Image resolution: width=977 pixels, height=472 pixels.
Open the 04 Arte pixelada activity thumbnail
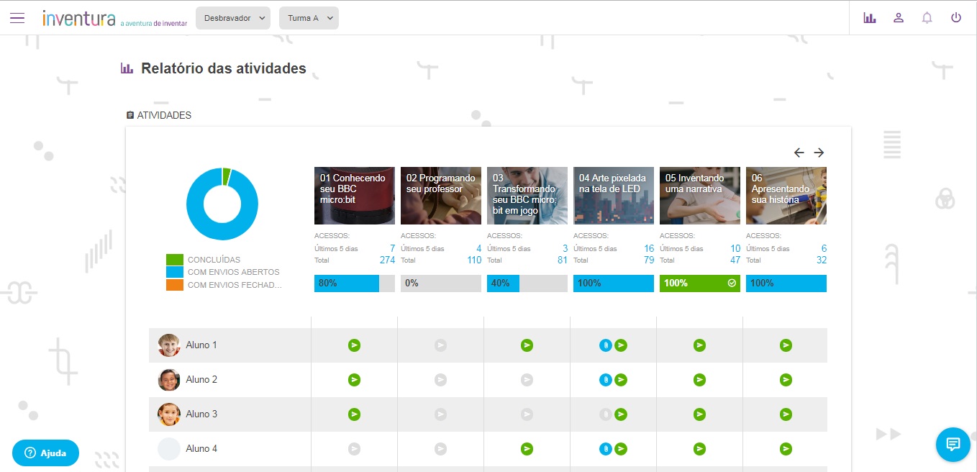click(613, 196)
